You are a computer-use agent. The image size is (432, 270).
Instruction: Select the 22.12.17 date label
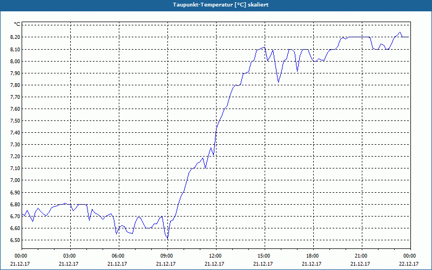(409, 264)
